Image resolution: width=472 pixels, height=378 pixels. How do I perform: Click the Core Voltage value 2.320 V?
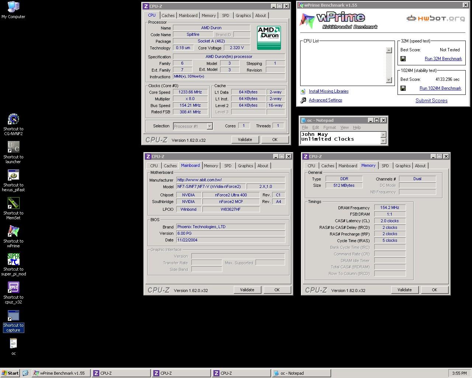pyautogui.click(x=237, y=48)
